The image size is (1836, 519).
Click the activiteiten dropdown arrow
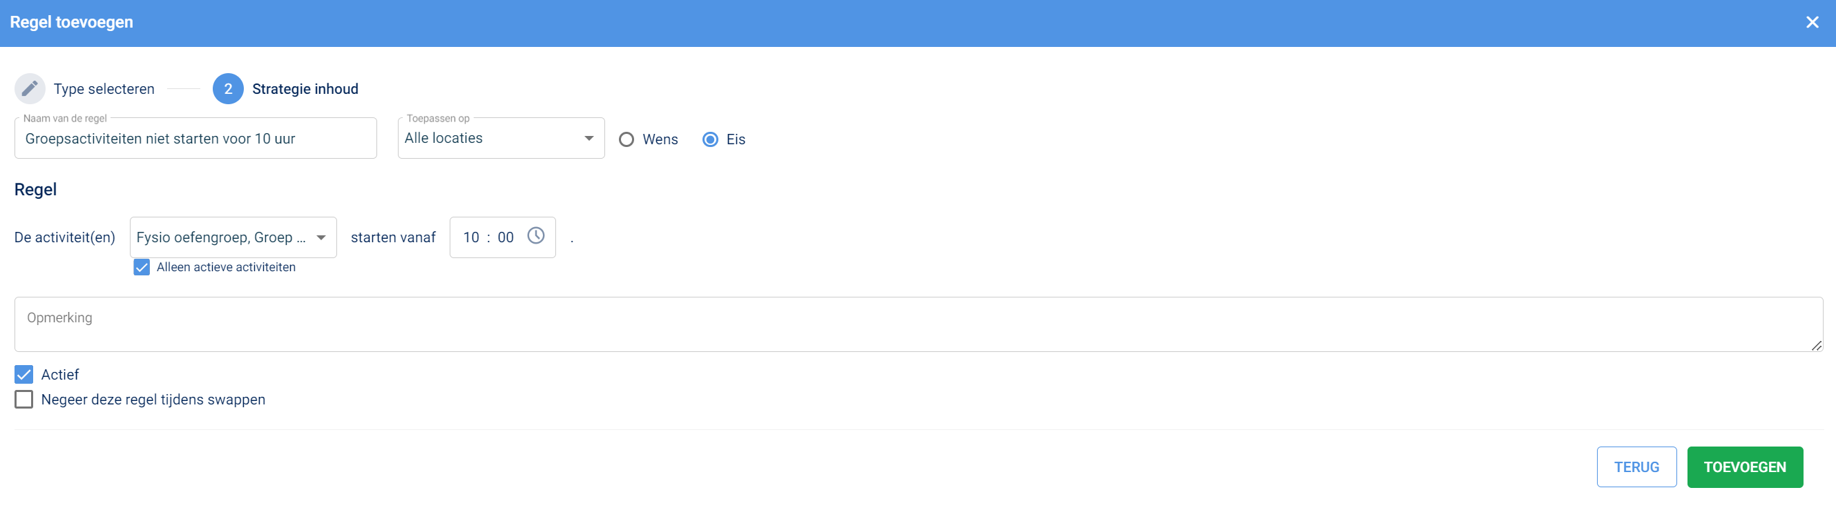tap(321, 238)
